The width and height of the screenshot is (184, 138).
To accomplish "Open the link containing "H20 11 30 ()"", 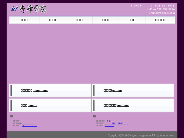I will point(117,123).
